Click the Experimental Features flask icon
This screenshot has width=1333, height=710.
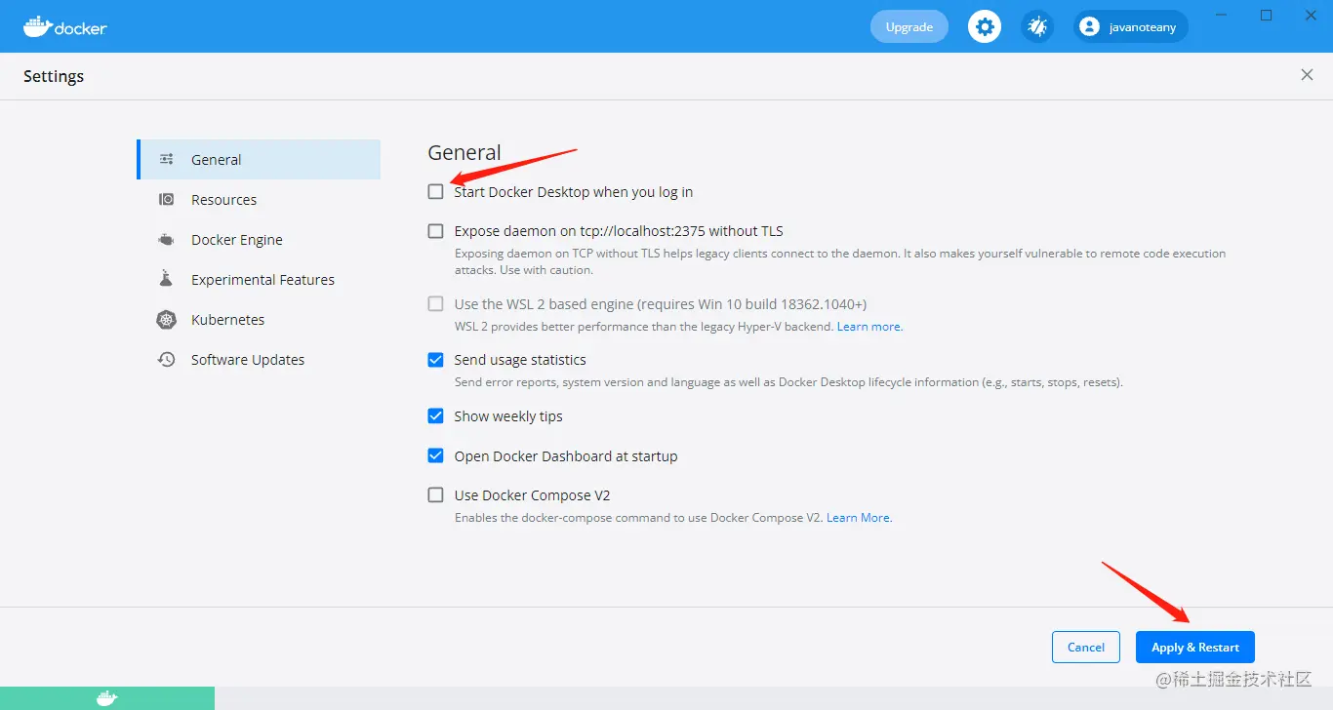(167, 279)
